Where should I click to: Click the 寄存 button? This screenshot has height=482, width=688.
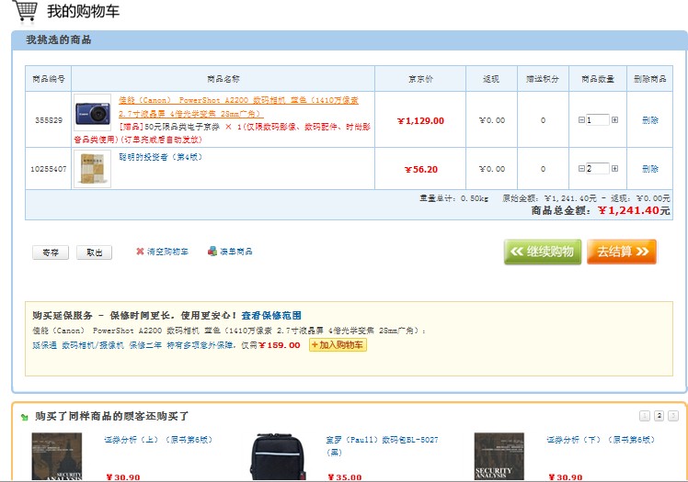51,252
